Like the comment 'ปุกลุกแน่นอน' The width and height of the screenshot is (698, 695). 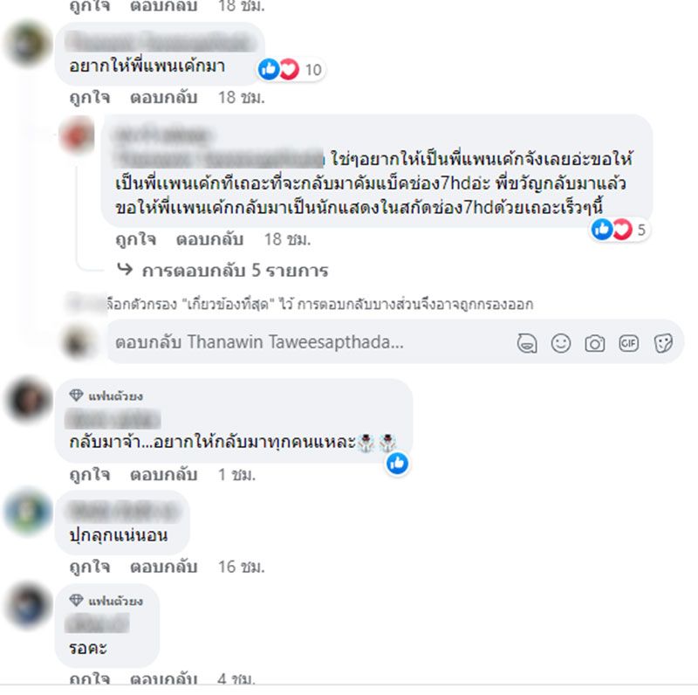(x=90, y=567)
